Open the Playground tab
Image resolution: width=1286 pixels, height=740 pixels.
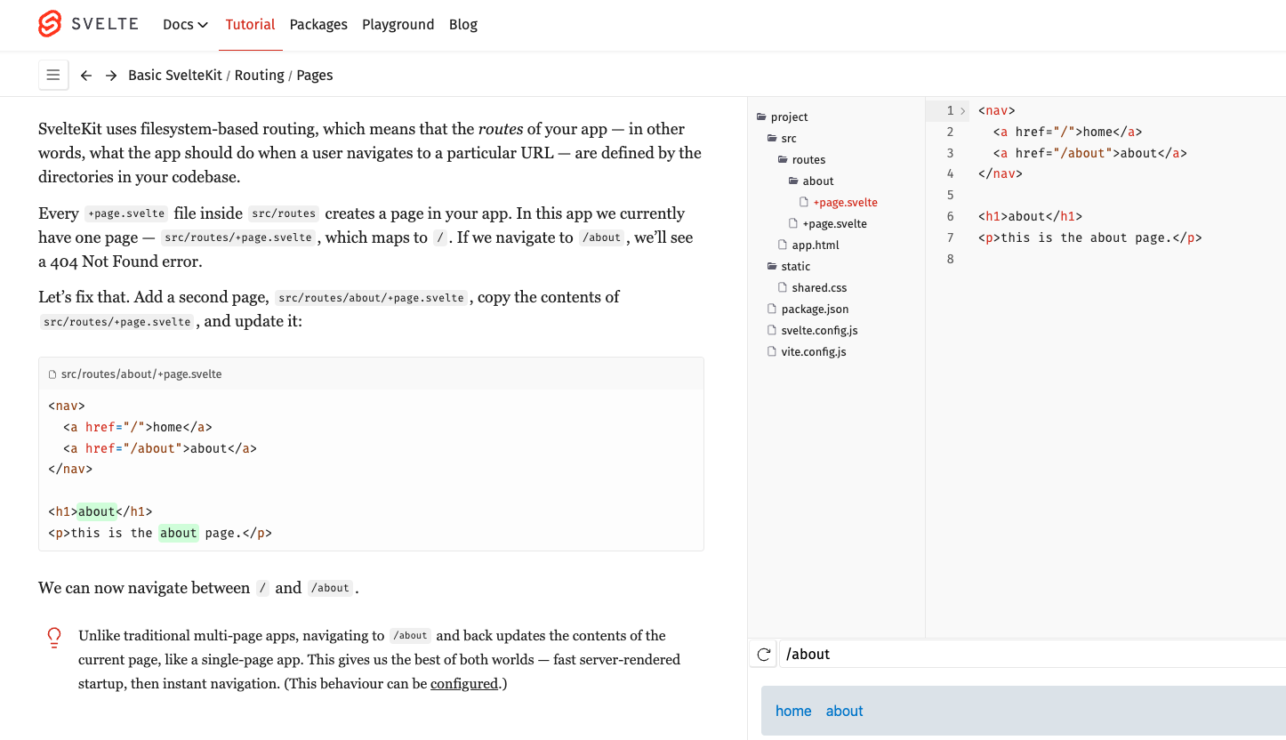tap(398, 25)
